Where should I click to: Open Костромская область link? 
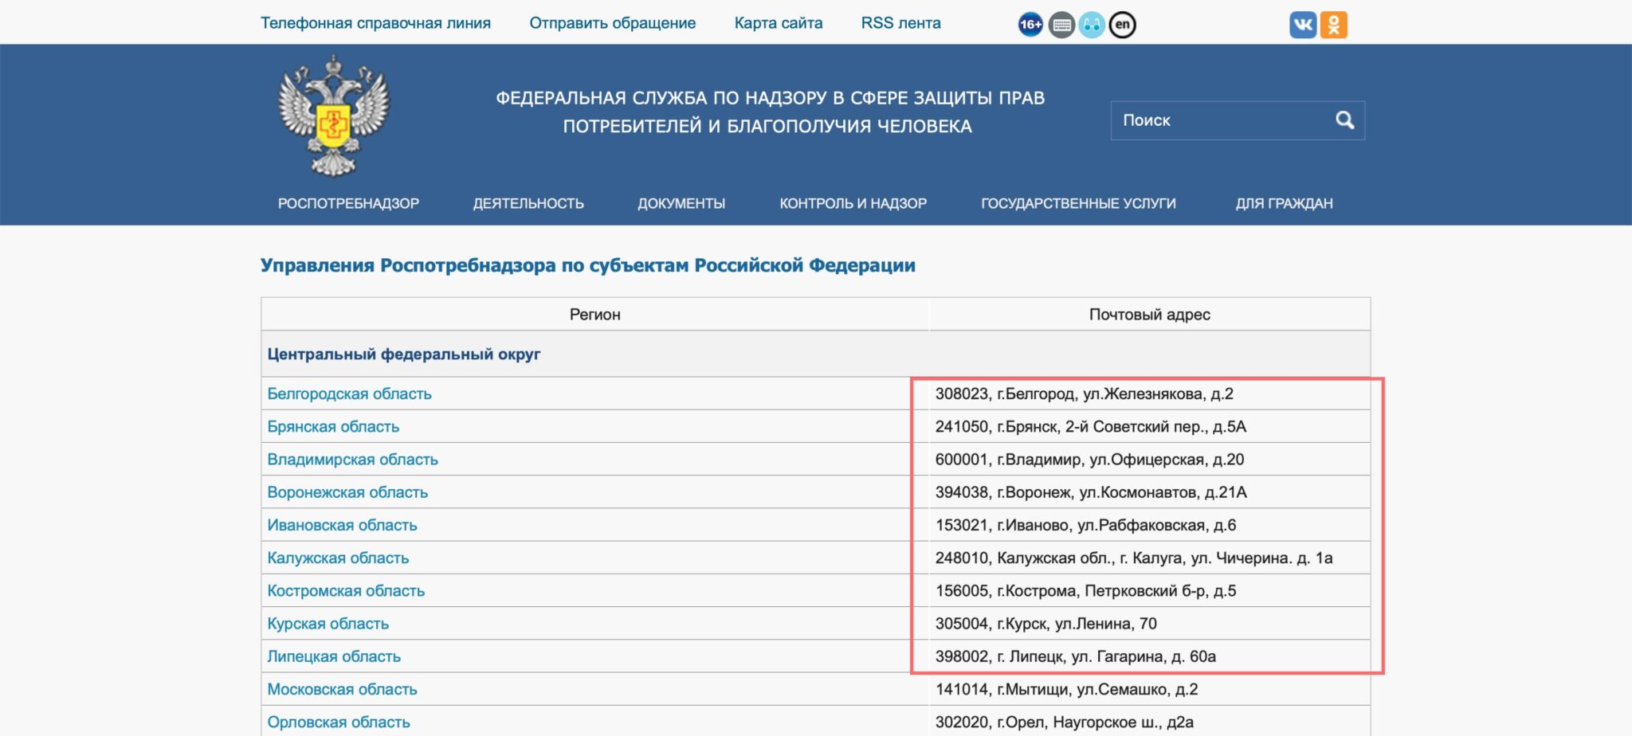(346, 591)
